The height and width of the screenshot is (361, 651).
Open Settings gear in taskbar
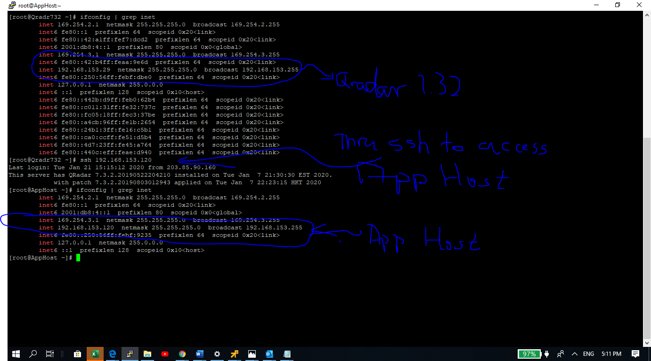click(x=217, y=354)
